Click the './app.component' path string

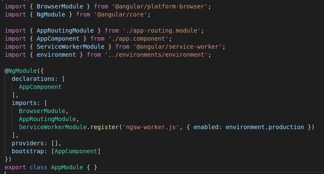coord(138,39)
